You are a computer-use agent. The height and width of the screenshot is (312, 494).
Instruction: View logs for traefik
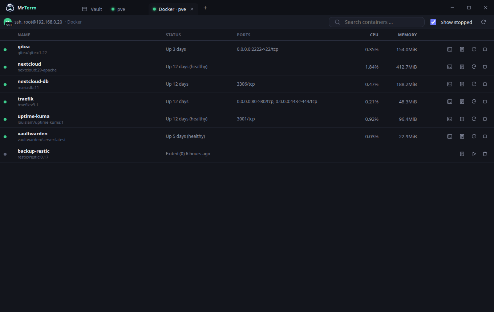pyautogui.click(x=462, y=102)
